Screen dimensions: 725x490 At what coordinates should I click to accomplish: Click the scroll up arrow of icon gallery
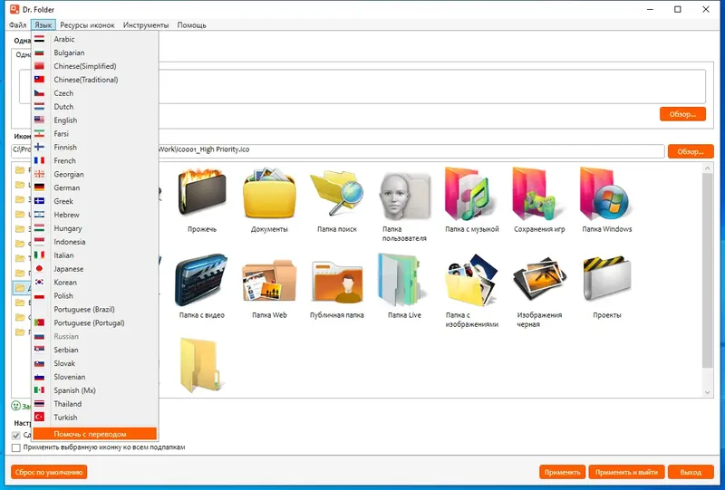[707, 168]
